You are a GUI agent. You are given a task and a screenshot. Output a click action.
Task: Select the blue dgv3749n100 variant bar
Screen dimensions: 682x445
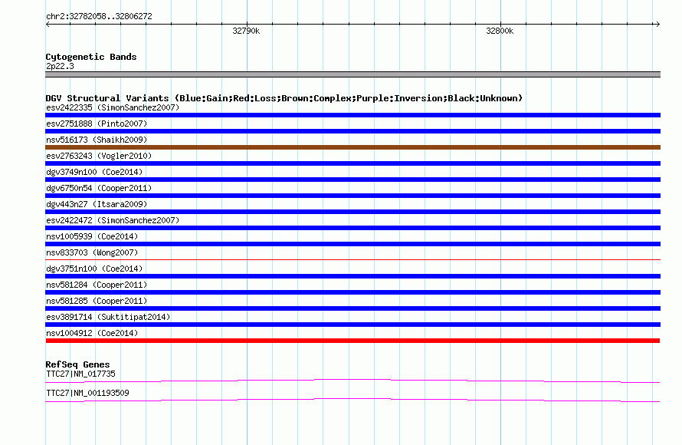(x=352, y=180)
